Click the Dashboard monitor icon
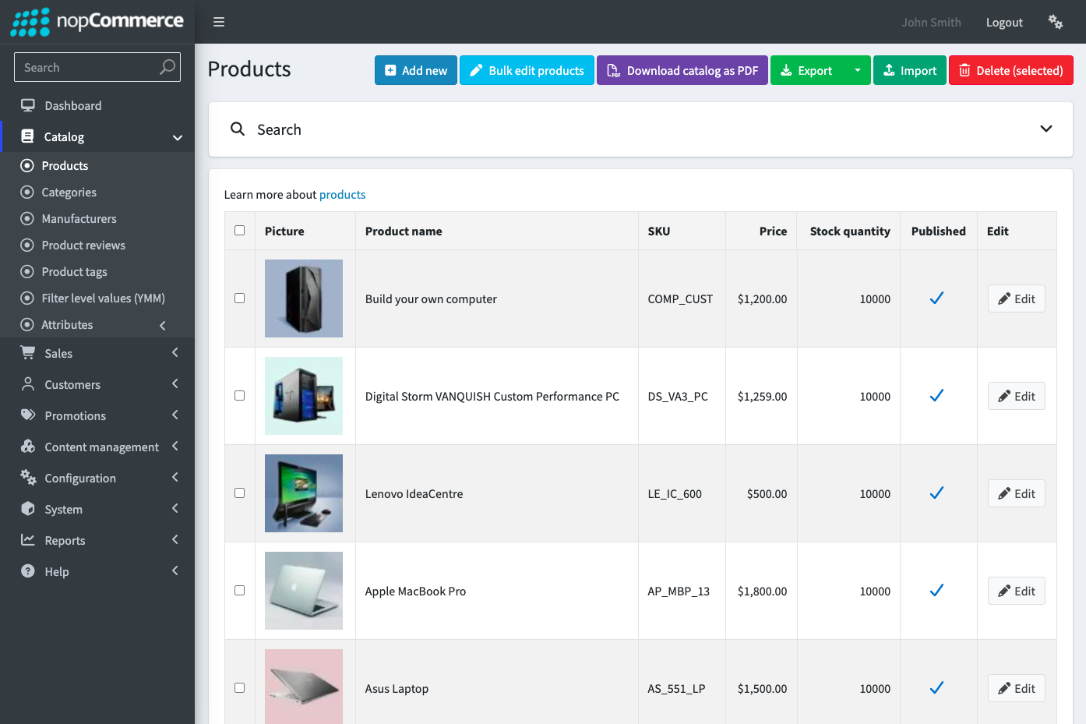This screenshot has height=724, width=1086. [28, 105]
